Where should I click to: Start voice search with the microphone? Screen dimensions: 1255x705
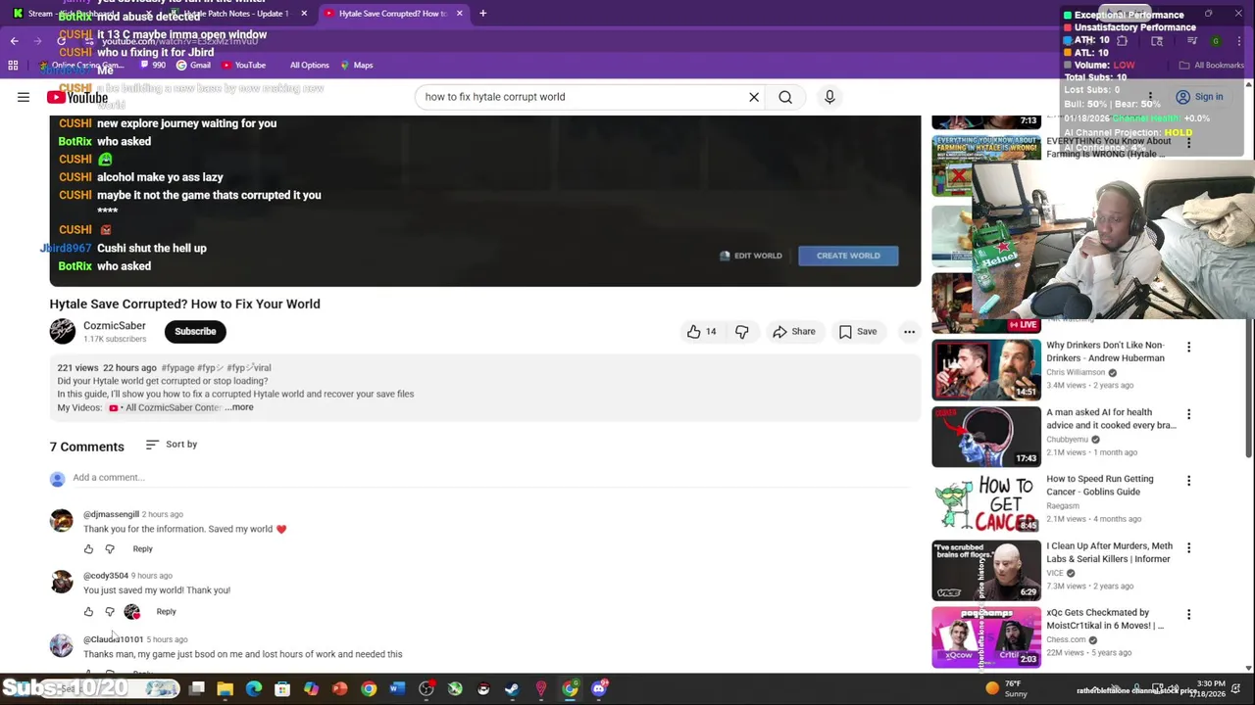pyautogui.click(x=829, y=97)
